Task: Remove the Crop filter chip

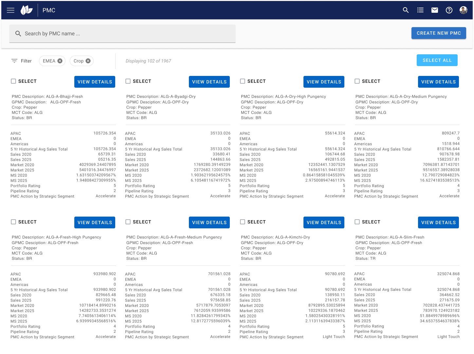Action: [x=88, y=61]
